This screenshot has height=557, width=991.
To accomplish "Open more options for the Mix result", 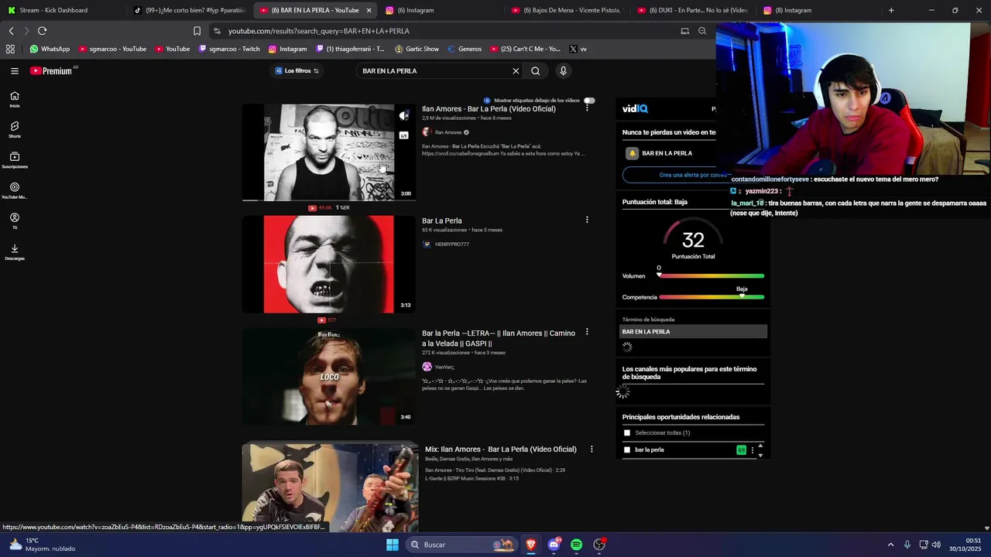I will pyautogui.click(x=592, y=449).
